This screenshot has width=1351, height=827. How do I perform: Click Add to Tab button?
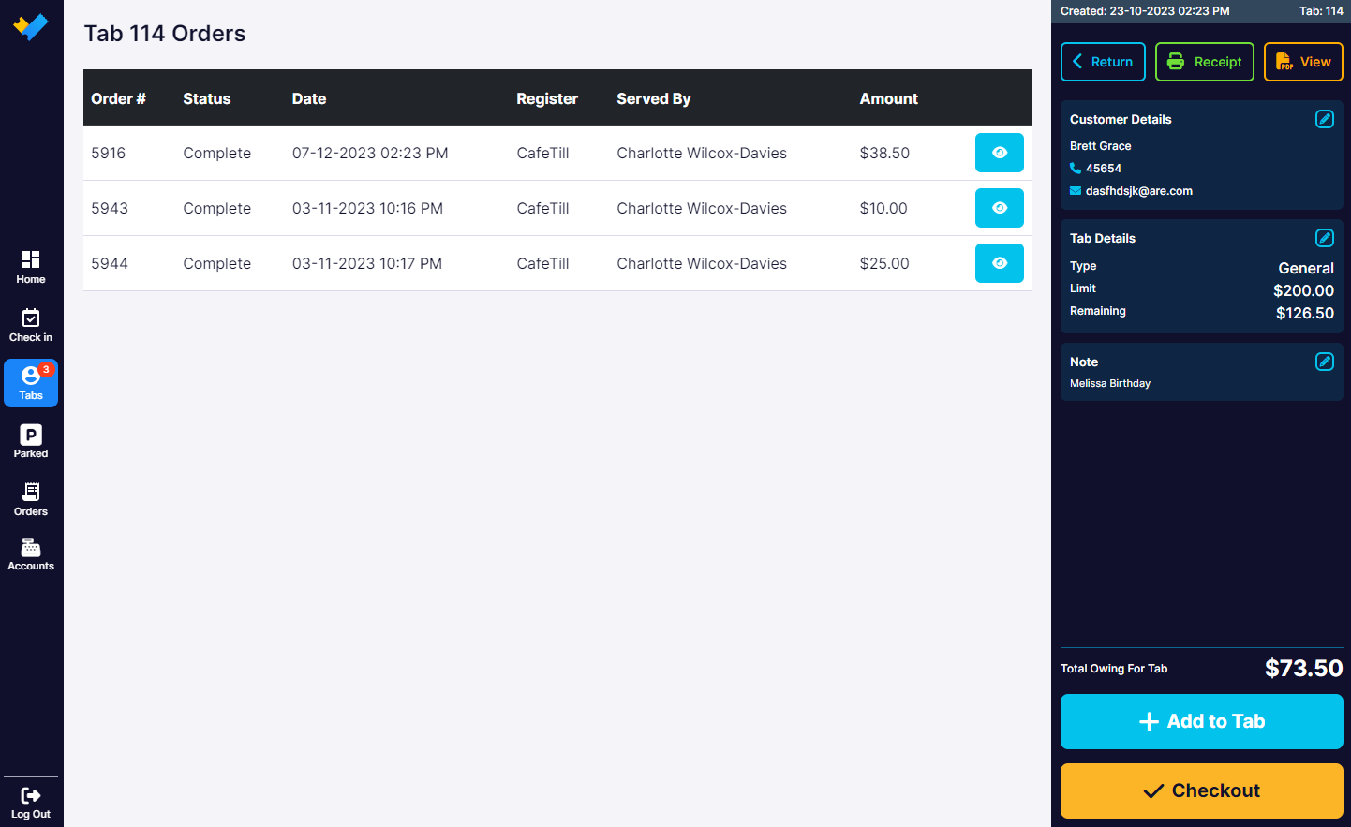[x=1201, y=721]
